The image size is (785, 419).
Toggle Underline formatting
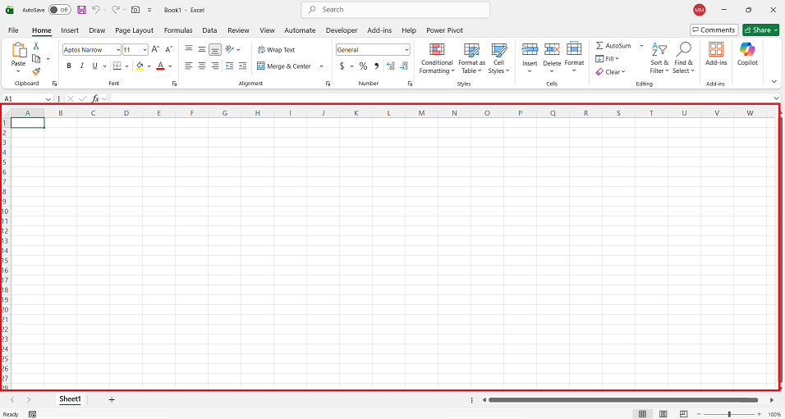tap(94, 66)
